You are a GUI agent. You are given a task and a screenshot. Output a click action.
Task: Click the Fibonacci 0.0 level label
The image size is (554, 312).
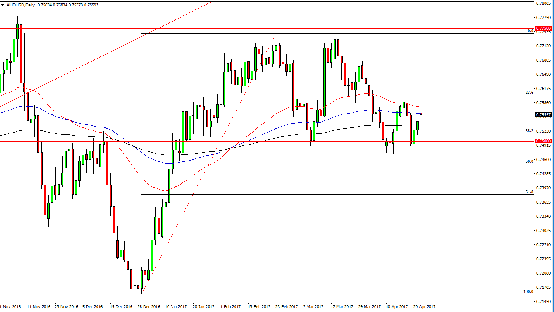[x=531, y=31]
